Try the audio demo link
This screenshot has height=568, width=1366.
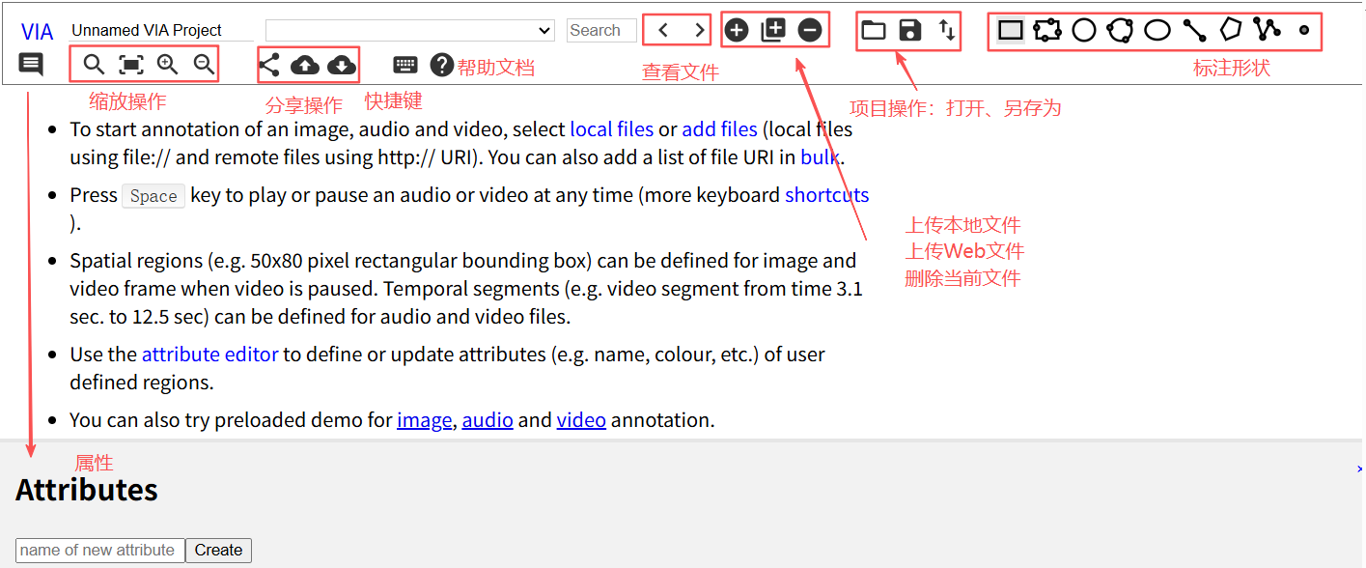[488, 420]
